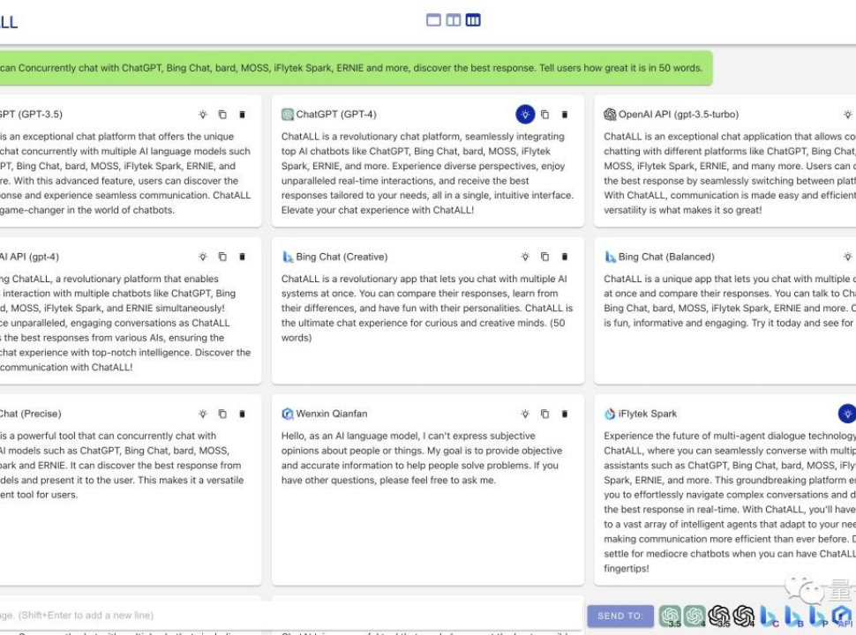The height and width of the screenshot is (635, 856).
Task: Highlight the Bing Chat (Precise) response
Action: click(203, 414)
